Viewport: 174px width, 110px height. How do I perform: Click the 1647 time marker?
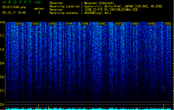click(x=118, y=24)
